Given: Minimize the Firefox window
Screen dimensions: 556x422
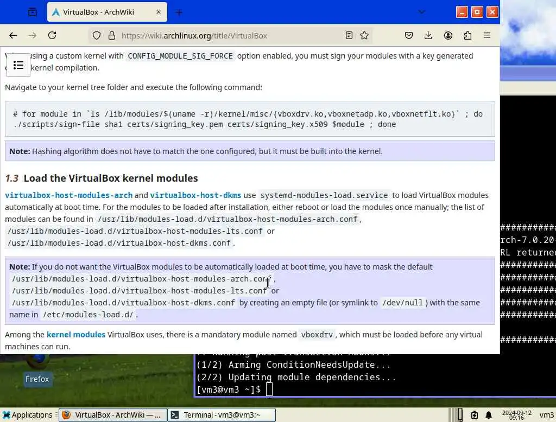Looking at the screenshot, I should [x=462, y=12].
